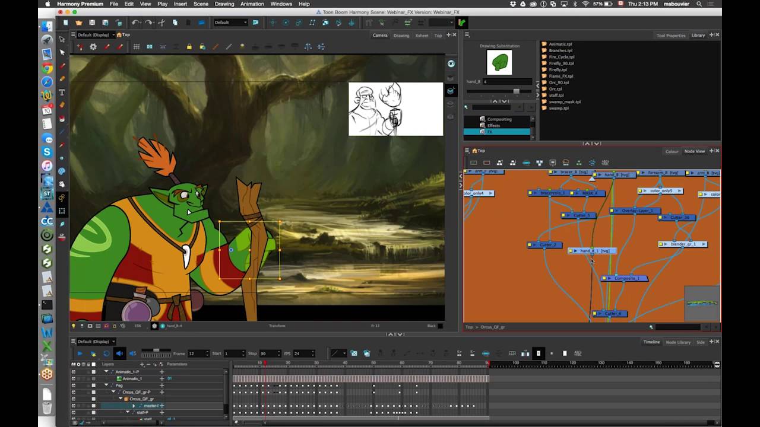Image resolution: width=760 pixels, height=427 pixels.
Task: Toggle the Sound speaker icon in playback toolbar
Action: pyautogui.click(x=119, y=353)
